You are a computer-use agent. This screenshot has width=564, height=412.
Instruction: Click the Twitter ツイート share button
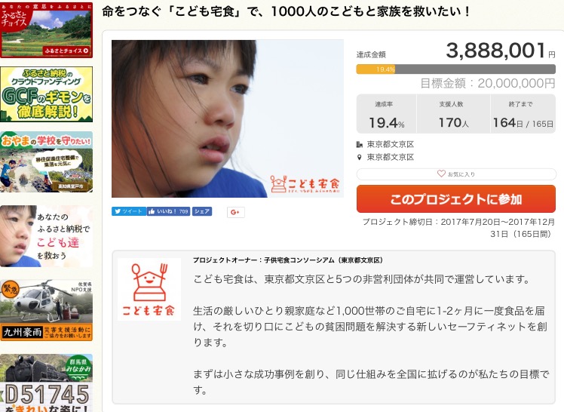coord(129,211)
